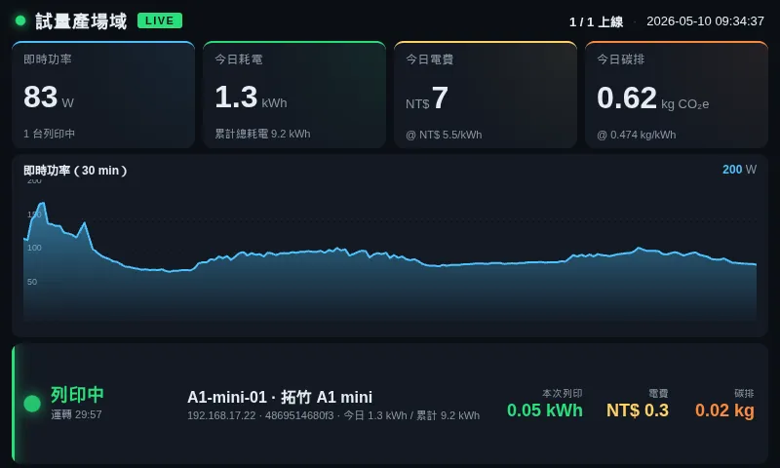This screenshot has height=468, width=780.
Task: Click the initial power peak on the chart
Action: point(43,203)
